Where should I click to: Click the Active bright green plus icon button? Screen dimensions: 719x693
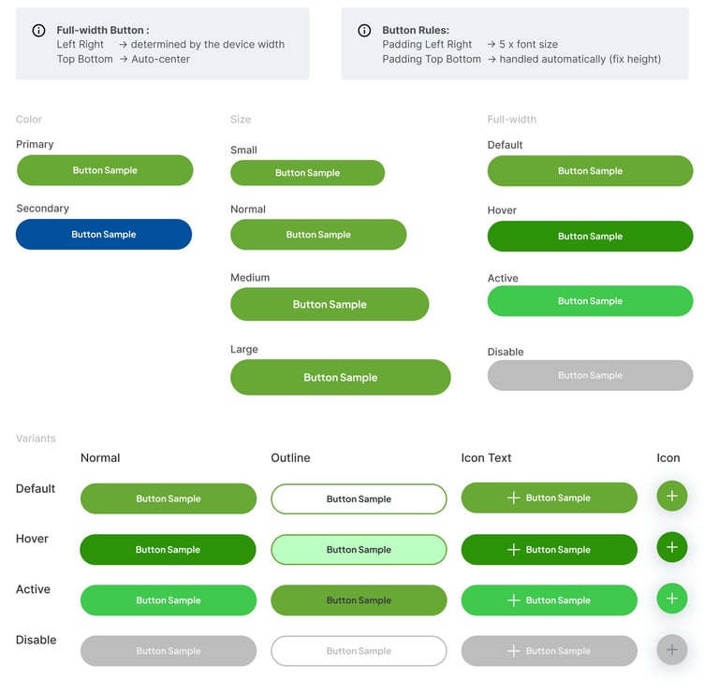point(671,599)
